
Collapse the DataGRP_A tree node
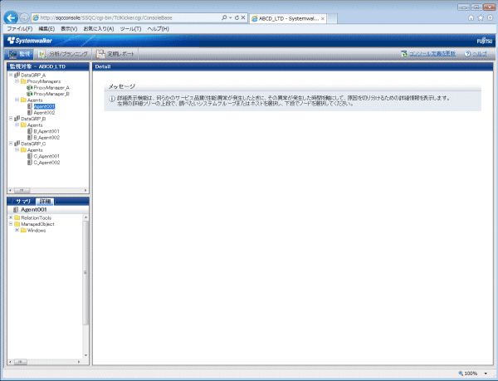pos(10,75)
